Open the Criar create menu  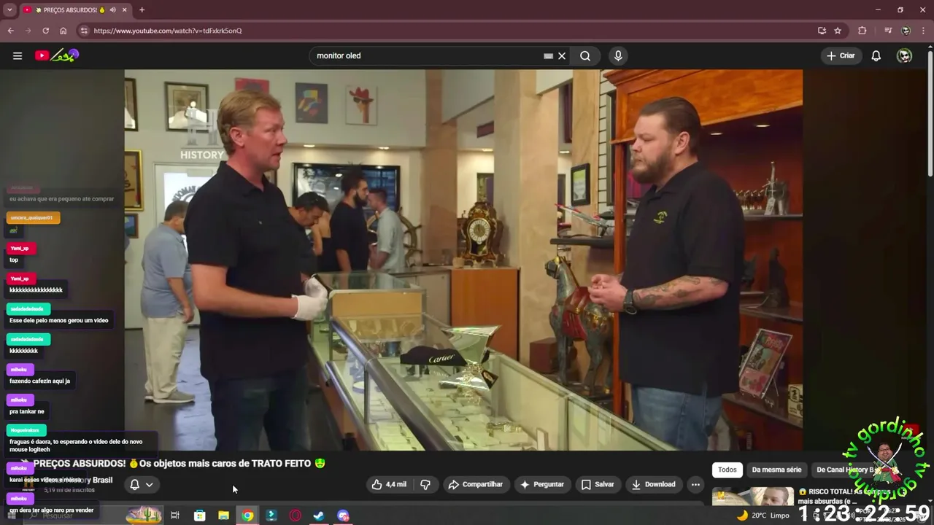[841, 55]
